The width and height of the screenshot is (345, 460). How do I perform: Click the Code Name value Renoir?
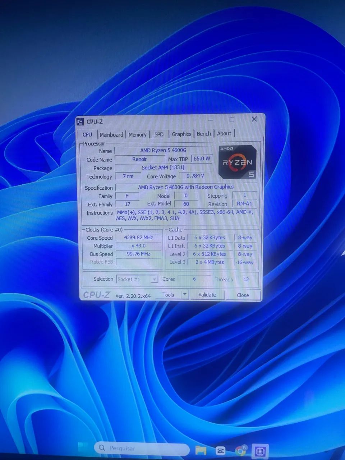click(x=139, y=159)
